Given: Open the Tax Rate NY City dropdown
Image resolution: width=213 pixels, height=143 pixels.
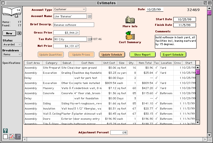Looking at the screenshot, I should click(72, 39).
